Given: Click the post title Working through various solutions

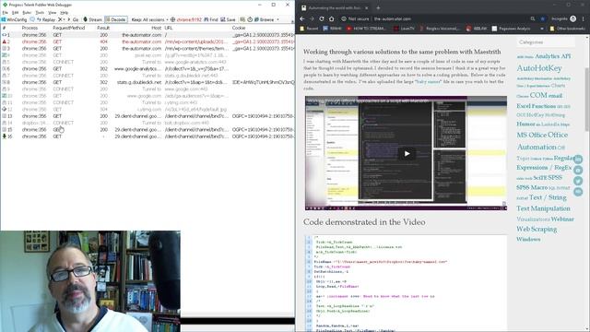Looking at the screenshot, I should point(402,52).
